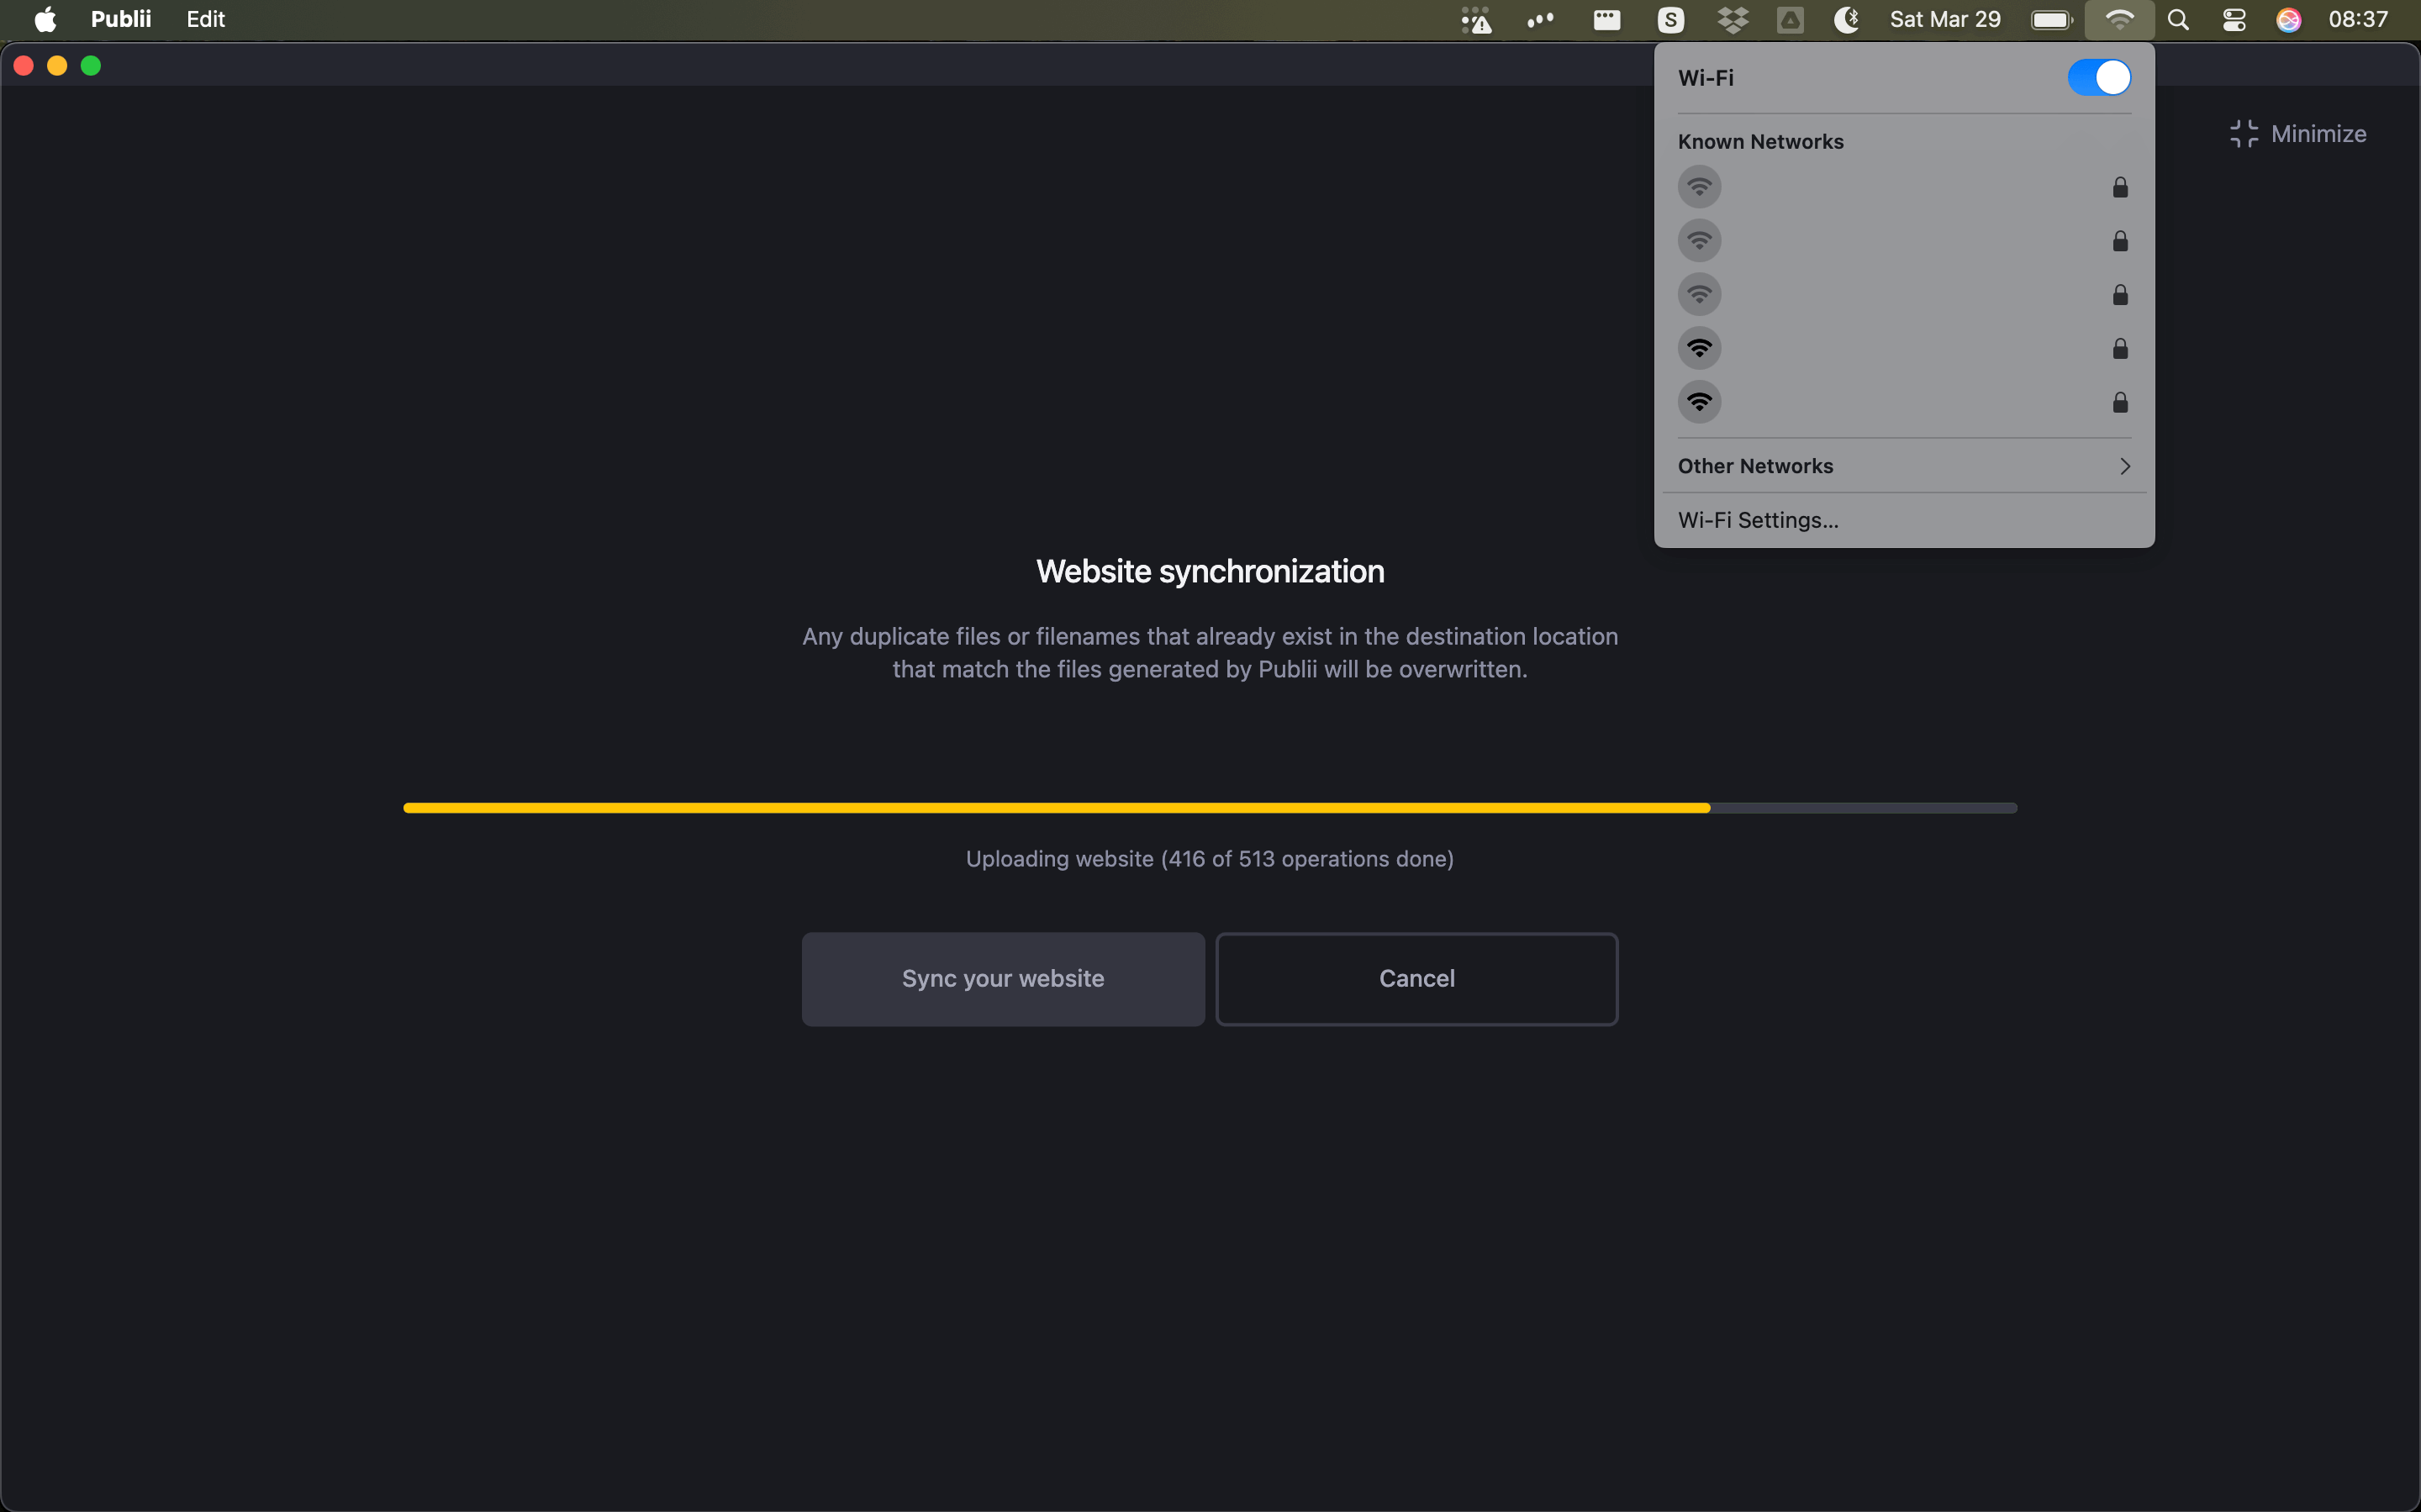
Task: Click the moon Bluetooth status icon
Action: click(x=1847, y=20)
